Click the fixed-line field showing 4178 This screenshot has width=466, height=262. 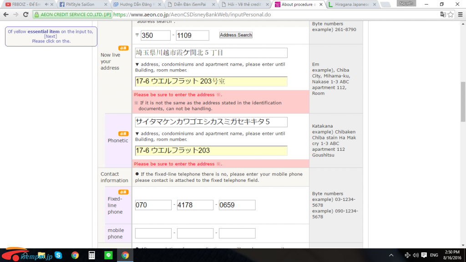[195, 205]
